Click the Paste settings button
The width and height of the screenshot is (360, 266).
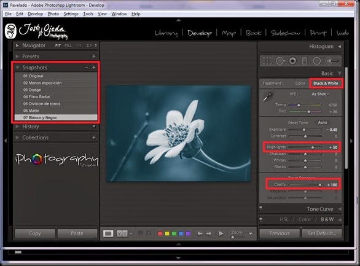(x=77, y=233)
